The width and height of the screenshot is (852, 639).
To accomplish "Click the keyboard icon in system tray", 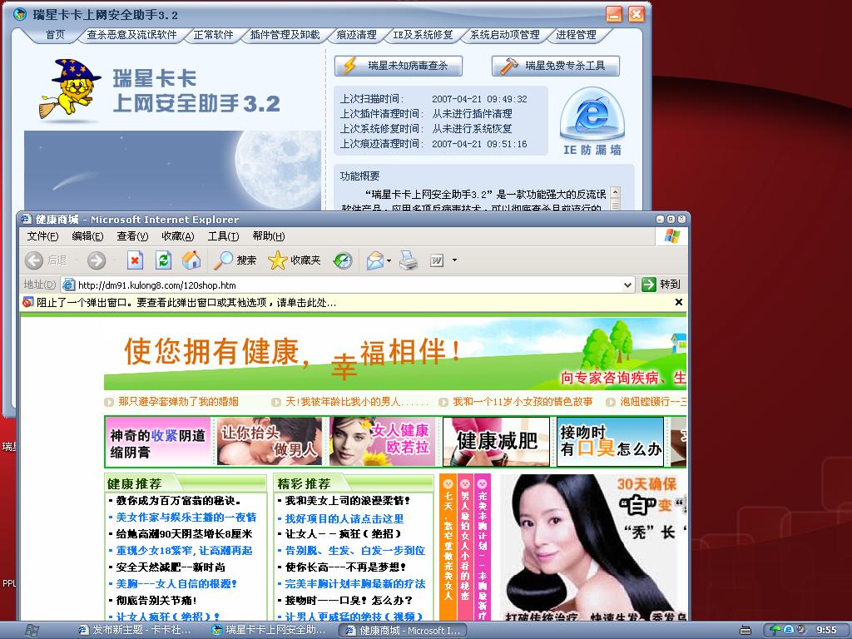I will pyautogui.click(x=746, y=631).
